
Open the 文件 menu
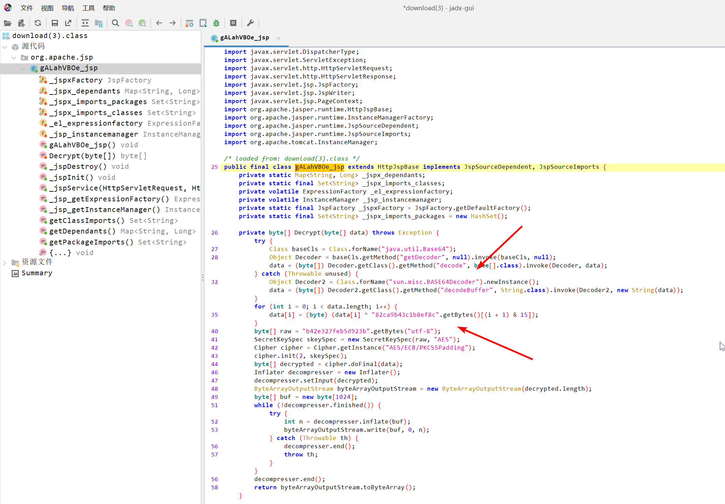coord(27,8)
